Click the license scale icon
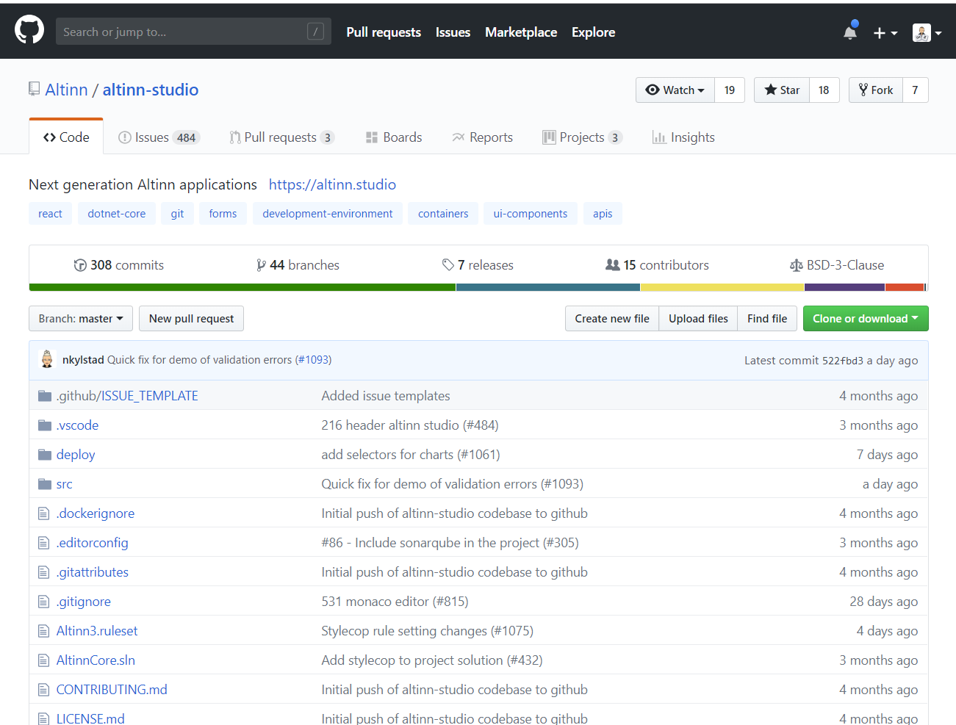The width and height of the screenshot is (956, 725). coord(796,265)
